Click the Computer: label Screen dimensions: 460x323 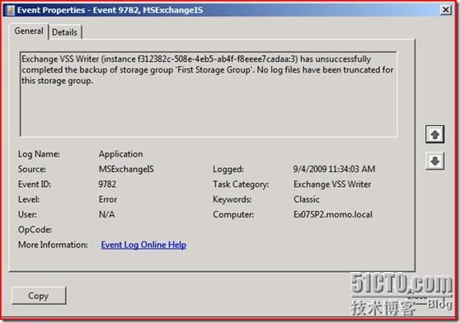coord(233,214)
